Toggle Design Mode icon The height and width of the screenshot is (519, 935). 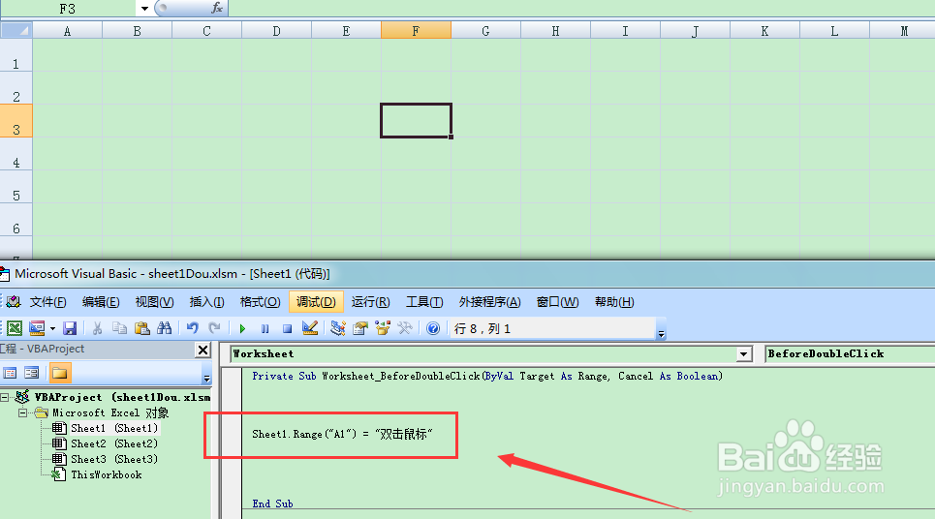[309, 328]
